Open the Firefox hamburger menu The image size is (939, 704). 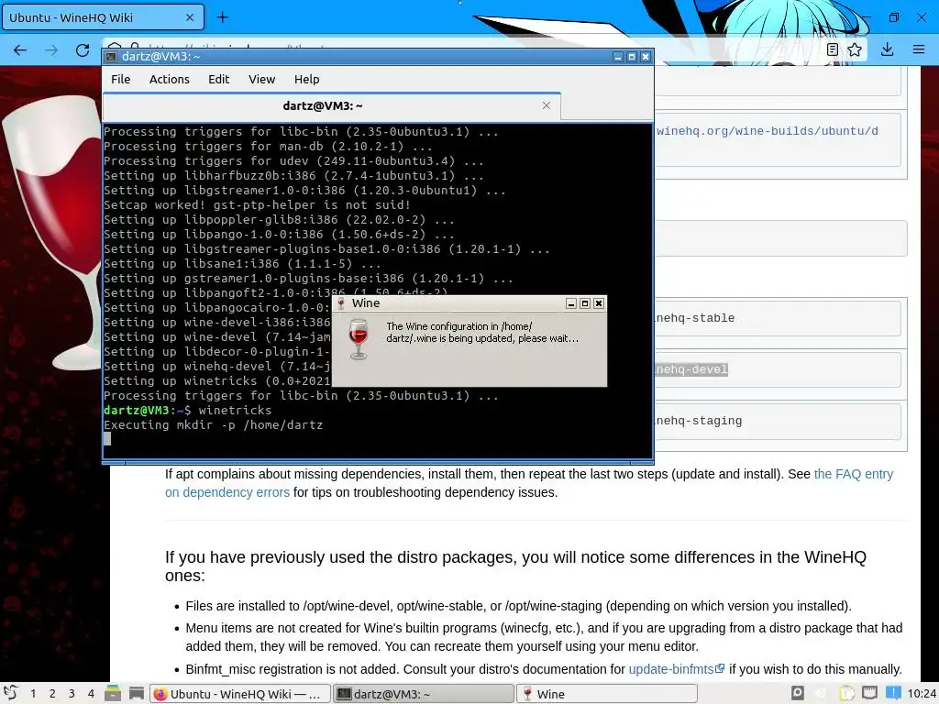pos(919,49)
